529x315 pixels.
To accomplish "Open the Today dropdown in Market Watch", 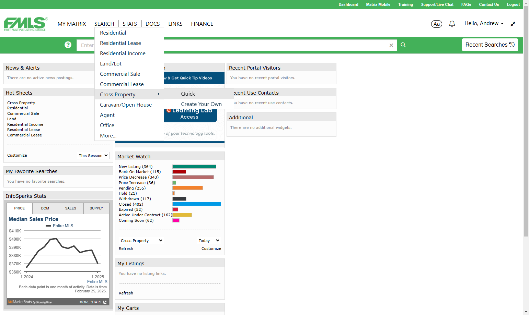I will (x=209, y=241).
